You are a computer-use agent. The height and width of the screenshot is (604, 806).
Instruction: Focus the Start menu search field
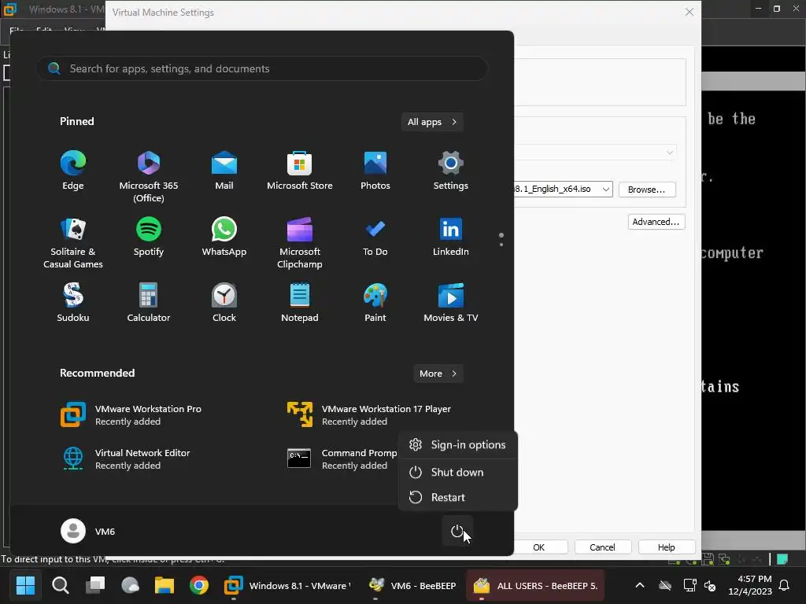click(262, 68)
